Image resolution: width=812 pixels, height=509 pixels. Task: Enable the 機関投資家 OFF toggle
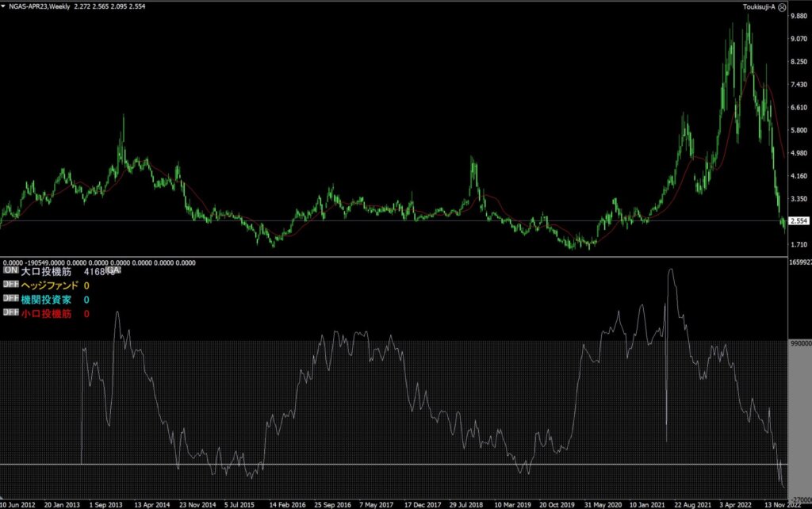tap(10, 299)
